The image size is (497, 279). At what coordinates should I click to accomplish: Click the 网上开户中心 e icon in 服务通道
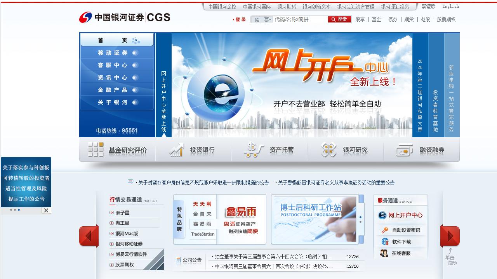(382, 215)
